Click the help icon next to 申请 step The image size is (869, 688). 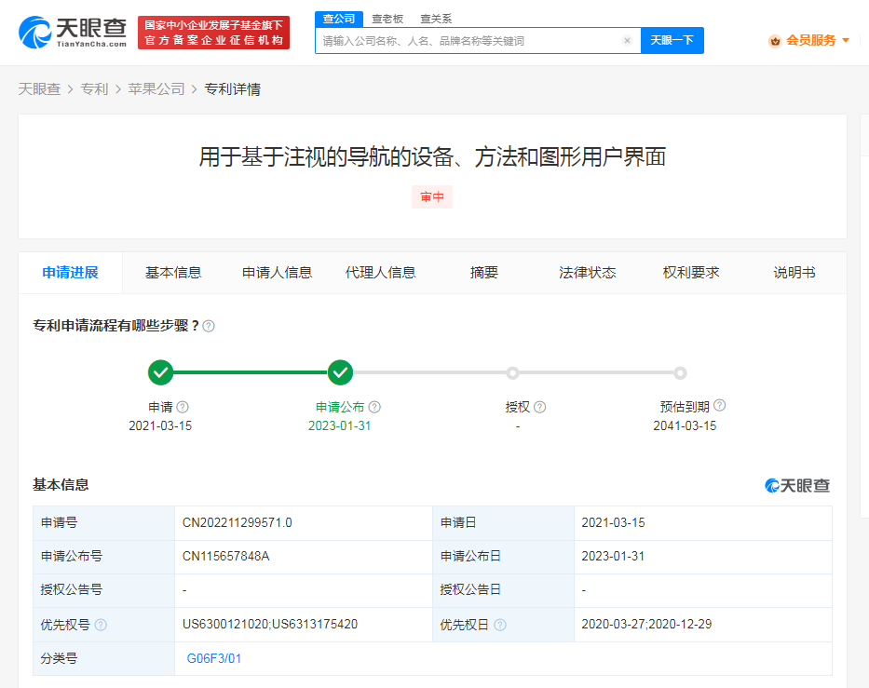click(x=183, y=407)
